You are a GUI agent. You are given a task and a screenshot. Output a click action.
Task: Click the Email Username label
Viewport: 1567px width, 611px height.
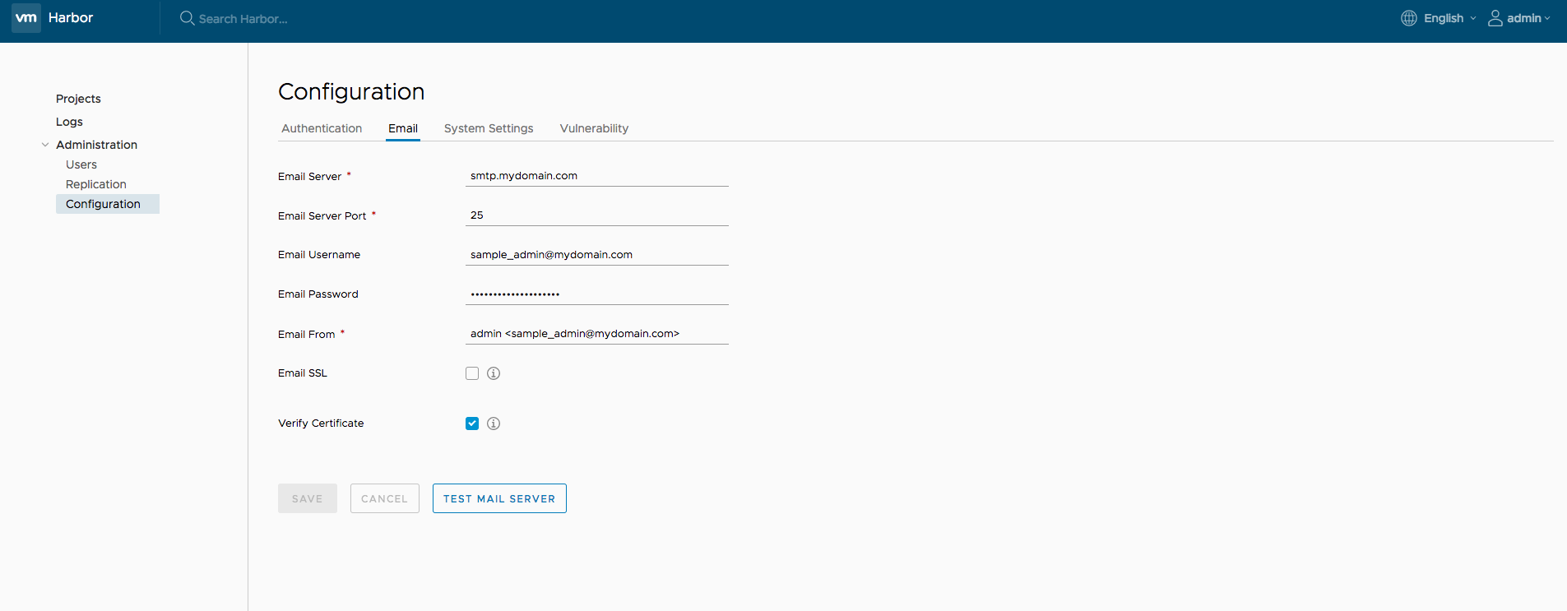(x=319, y=255)
